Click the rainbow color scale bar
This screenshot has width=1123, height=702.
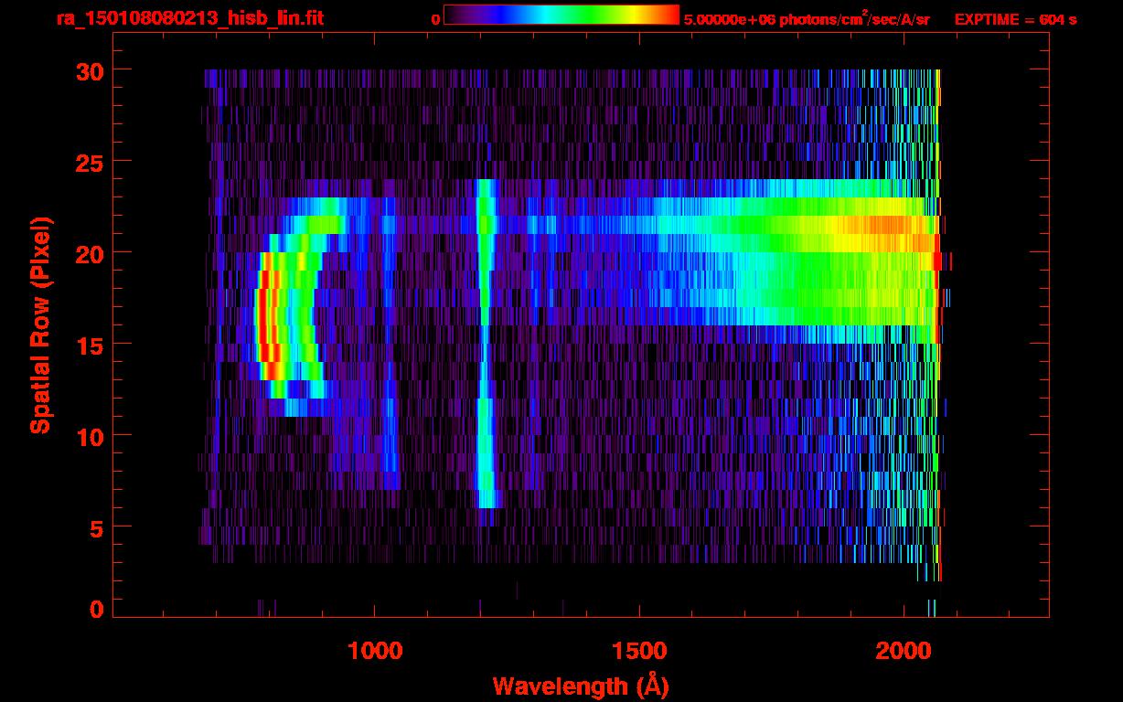click(x=561, y=16)
